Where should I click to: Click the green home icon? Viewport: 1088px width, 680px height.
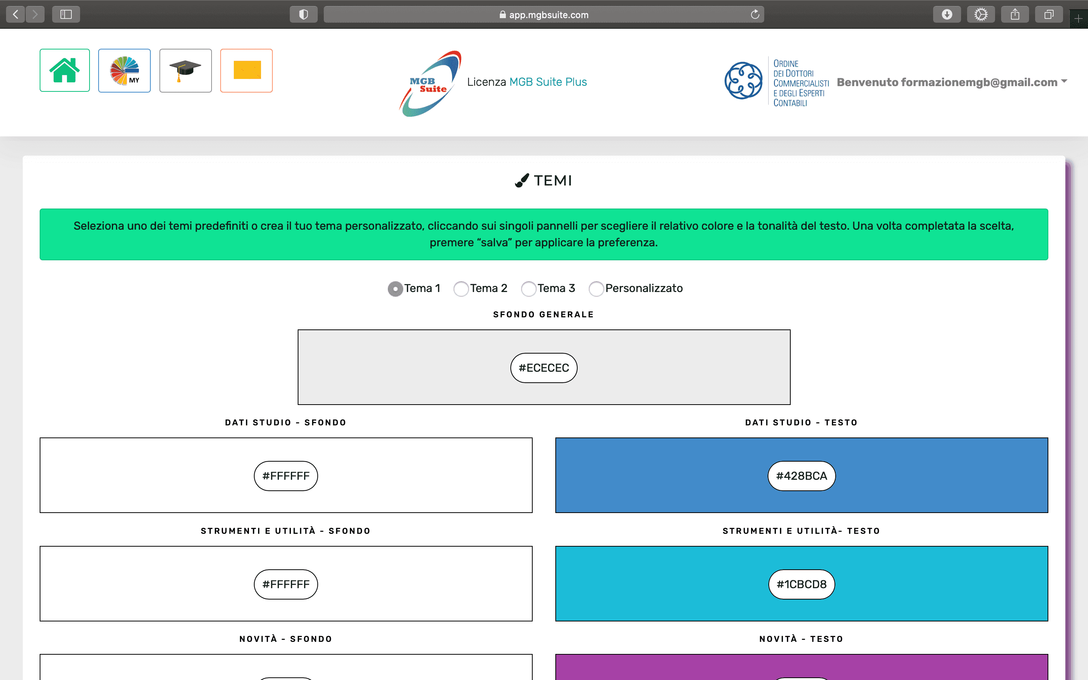click(x=64, y=70)
